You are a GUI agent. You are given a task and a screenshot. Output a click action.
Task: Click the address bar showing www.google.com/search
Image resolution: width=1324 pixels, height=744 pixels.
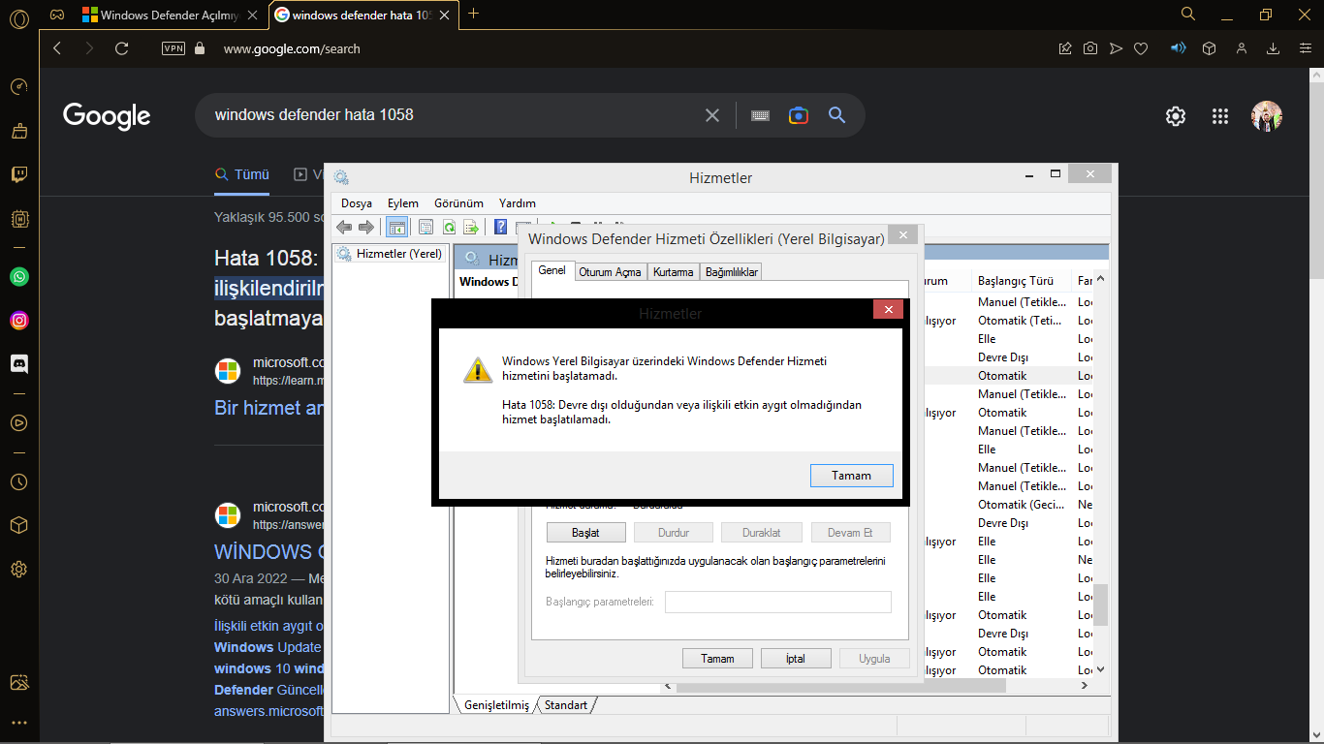click(x=292, y=48)
